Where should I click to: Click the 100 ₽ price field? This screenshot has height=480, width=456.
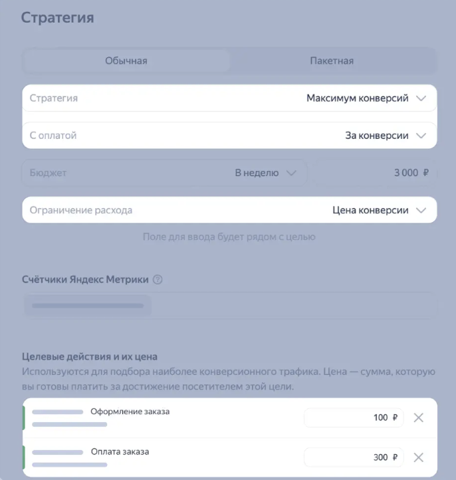pos(354,418)
